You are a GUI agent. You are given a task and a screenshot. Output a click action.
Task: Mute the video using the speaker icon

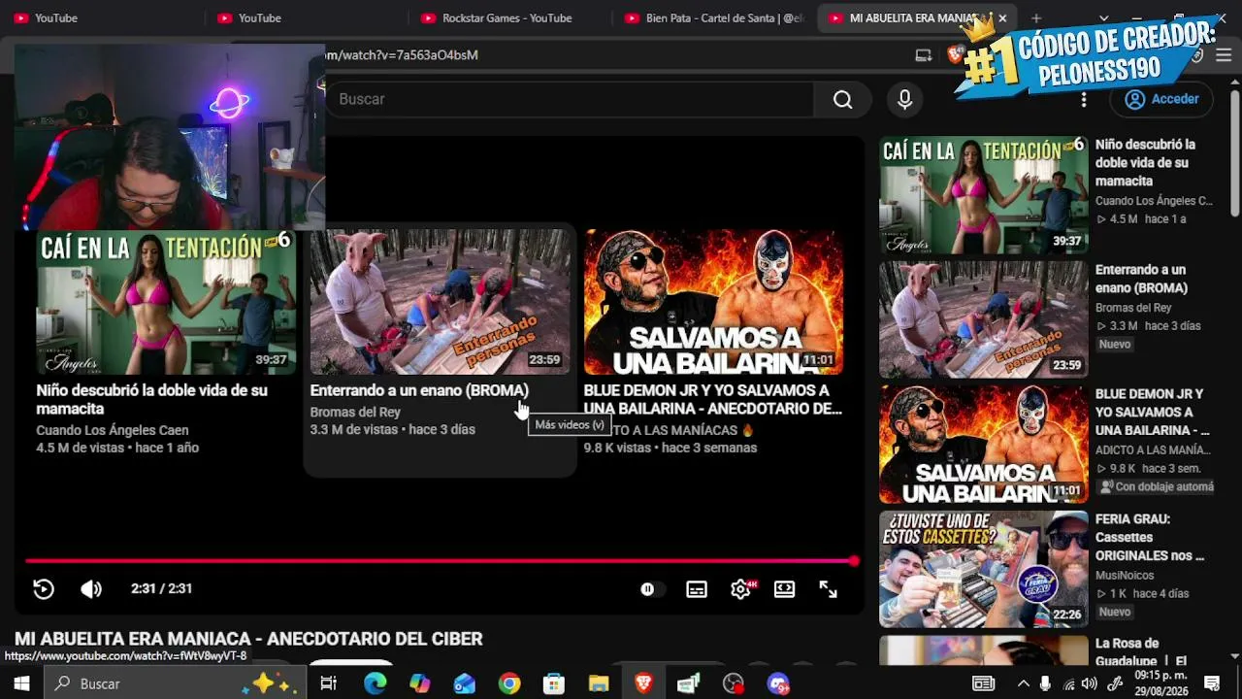click(91, 588)
